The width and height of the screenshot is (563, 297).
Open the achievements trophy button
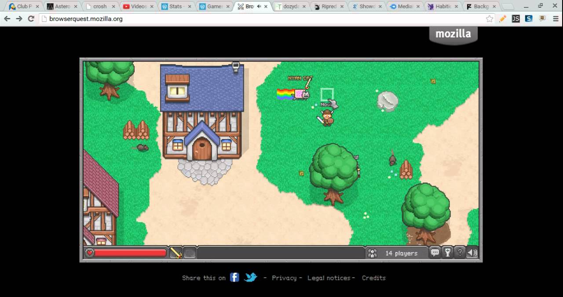click(448, 253)
